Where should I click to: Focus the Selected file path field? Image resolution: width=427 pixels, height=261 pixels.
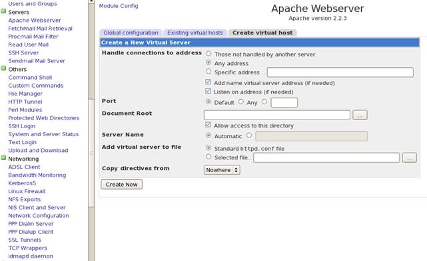tap(326, 158)
